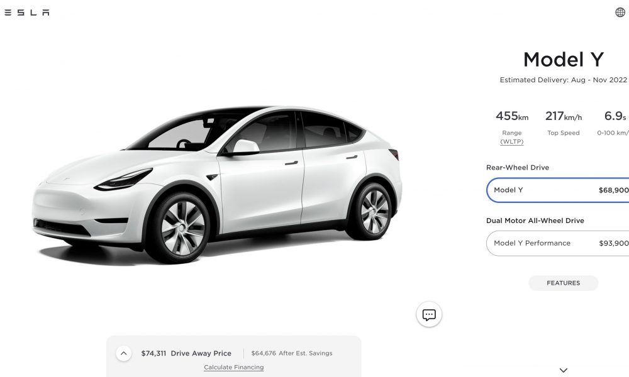
Task: Click the 217km/h Top Speed stat
Action: 563,123
